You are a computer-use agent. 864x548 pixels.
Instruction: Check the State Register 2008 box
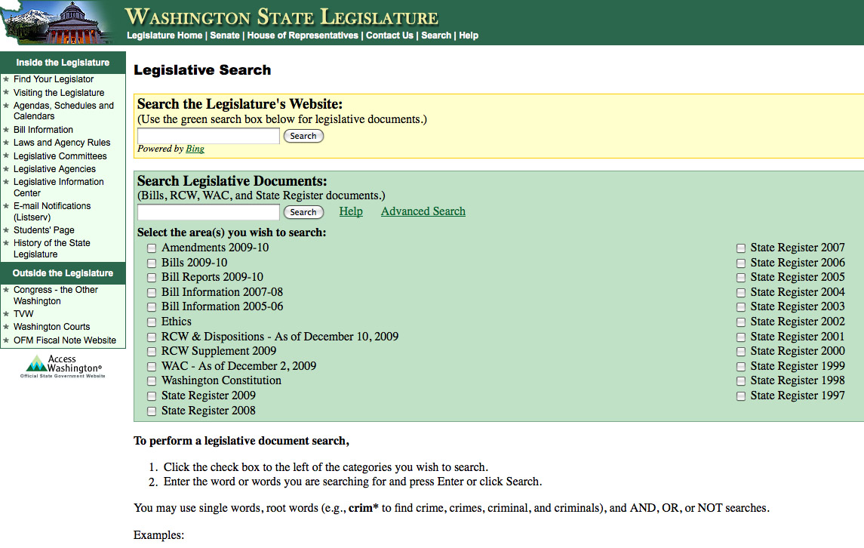tap(152, 411)
